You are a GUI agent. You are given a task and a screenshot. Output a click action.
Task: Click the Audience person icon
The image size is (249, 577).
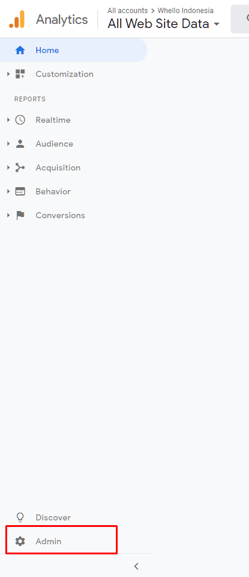pos(20,144)
